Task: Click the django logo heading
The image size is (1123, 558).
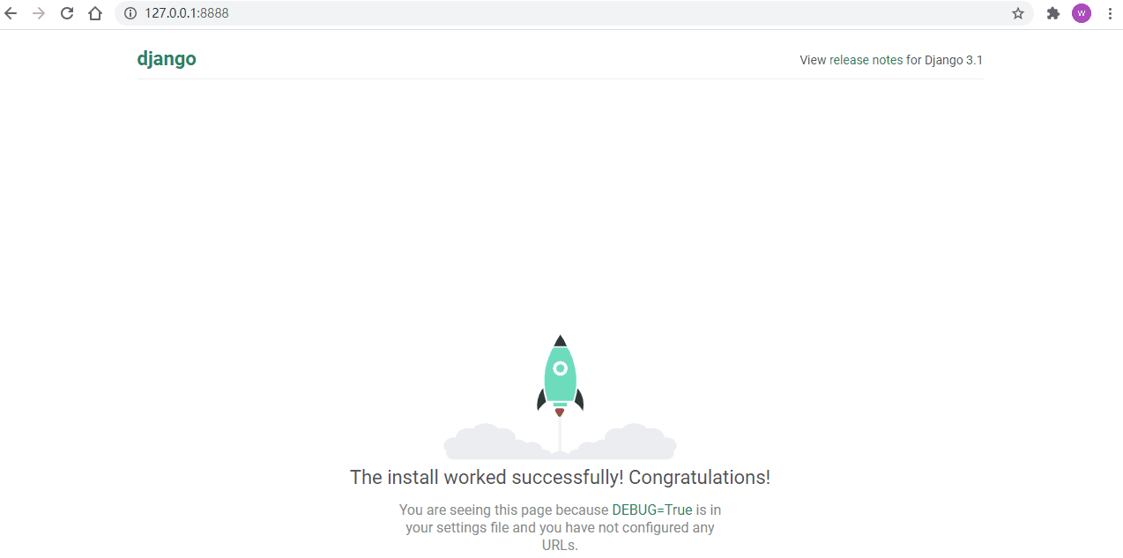Action: pyautogui.click(x=167, y=59)
